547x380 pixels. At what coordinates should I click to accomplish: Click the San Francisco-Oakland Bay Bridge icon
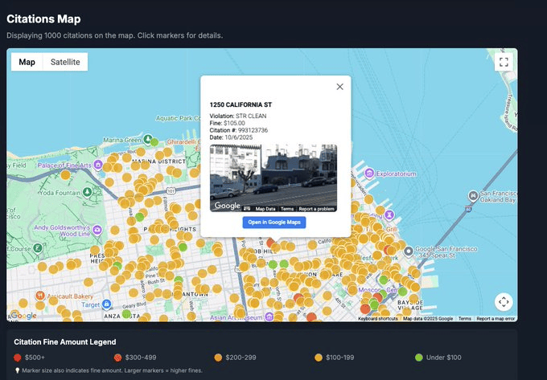pos(473,194)
